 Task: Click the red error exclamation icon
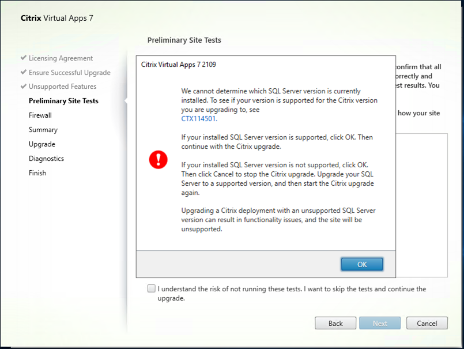tap(159, 160)
